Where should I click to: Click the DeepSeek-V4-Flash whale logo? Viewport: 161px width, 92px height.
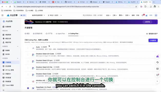pos(33,88)
